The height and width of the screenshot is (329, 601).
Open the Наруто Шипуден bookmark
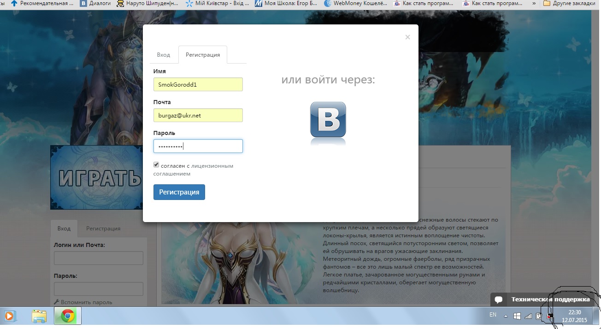click(147, 3)
